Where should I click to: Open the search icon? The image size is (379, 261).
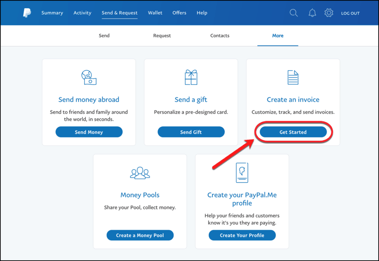294,13
